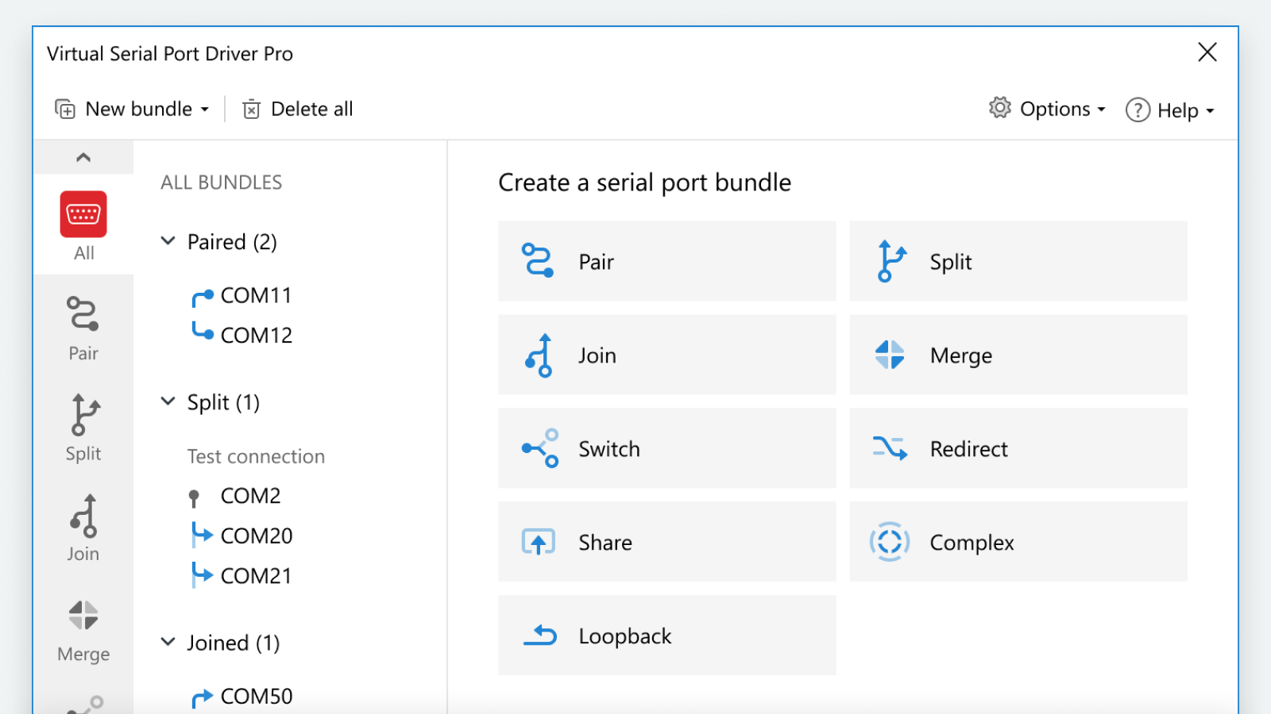Screen dimensions: 1271x714
Task: Create a Loopback bundle
Action: 666,635
